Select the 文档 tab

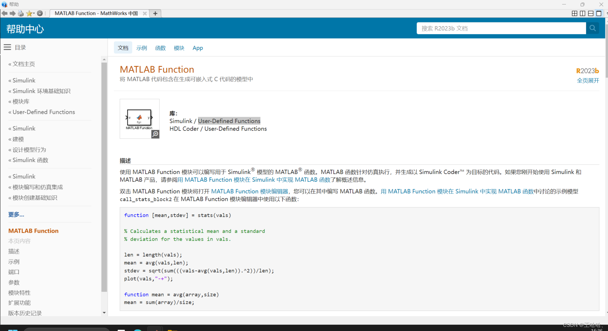[x=123, y=48]
